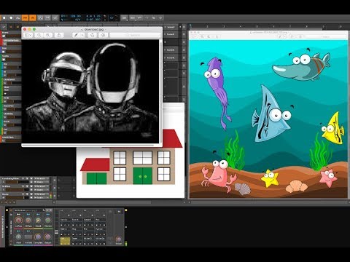
Task: Click the Stop button in Bitwig transport
Action: (4, 18)
